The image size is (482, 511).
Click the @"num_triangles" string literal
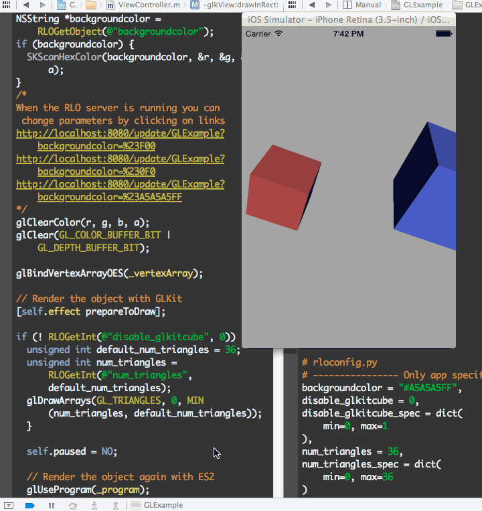(x=145, y=375)
